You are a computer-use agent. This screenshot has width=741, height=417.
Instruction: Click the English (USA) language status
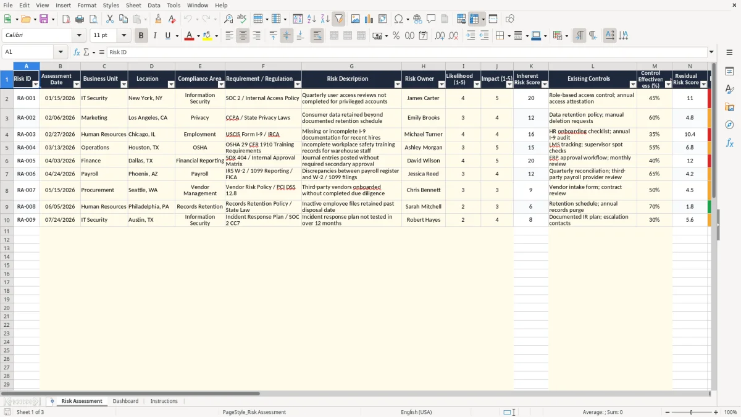click(x=416, y=412)
